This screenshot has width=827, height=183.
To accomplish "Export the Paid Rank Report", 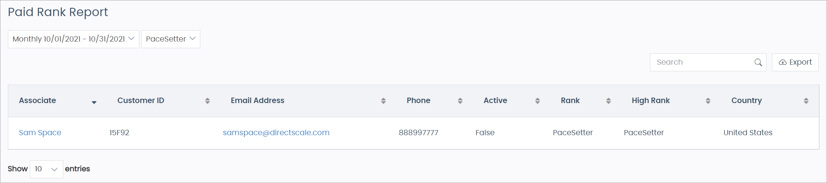I will click(795, 62).
